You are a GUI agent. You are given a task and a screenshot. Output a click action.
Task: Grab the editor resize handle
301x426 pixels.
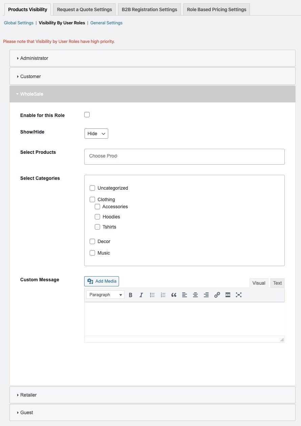pyautogui.click(x=282, y=339)
